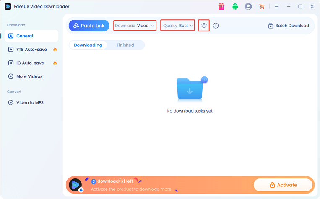The width and height of the screenshot is (320, 199).
Task: Open More Videos section
Action: tap(31, 76)
